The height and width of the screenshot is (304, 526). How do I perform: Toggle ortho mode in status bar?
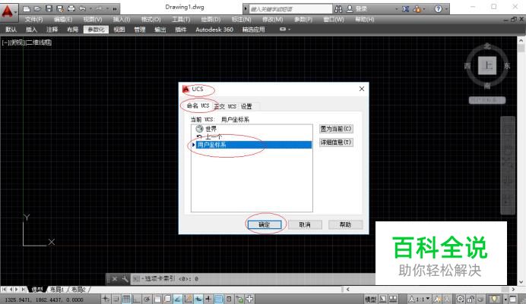[137, 299]
